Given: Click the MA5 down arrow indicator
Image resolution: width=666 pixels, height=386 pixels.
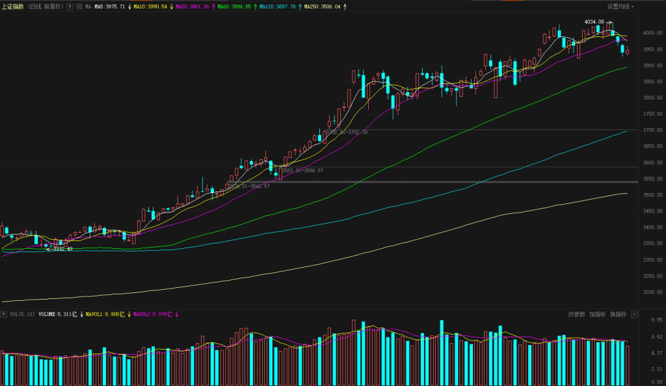Looking at the screenshot, I should coord(129,6).
